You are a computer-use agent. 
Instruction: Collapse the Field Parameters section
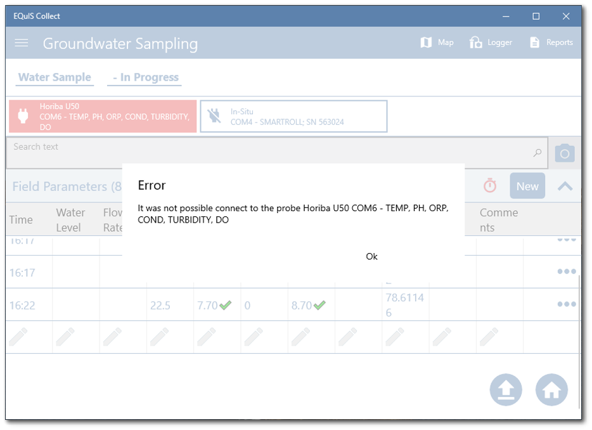(x=565, y=186)
